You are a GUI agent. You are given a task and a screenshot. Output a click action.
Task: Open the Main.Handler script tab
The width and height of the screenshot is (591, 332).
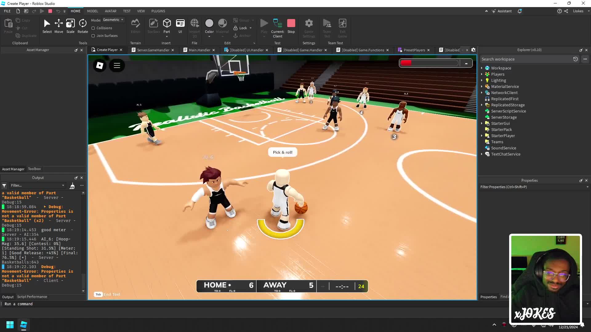(199, 50)
